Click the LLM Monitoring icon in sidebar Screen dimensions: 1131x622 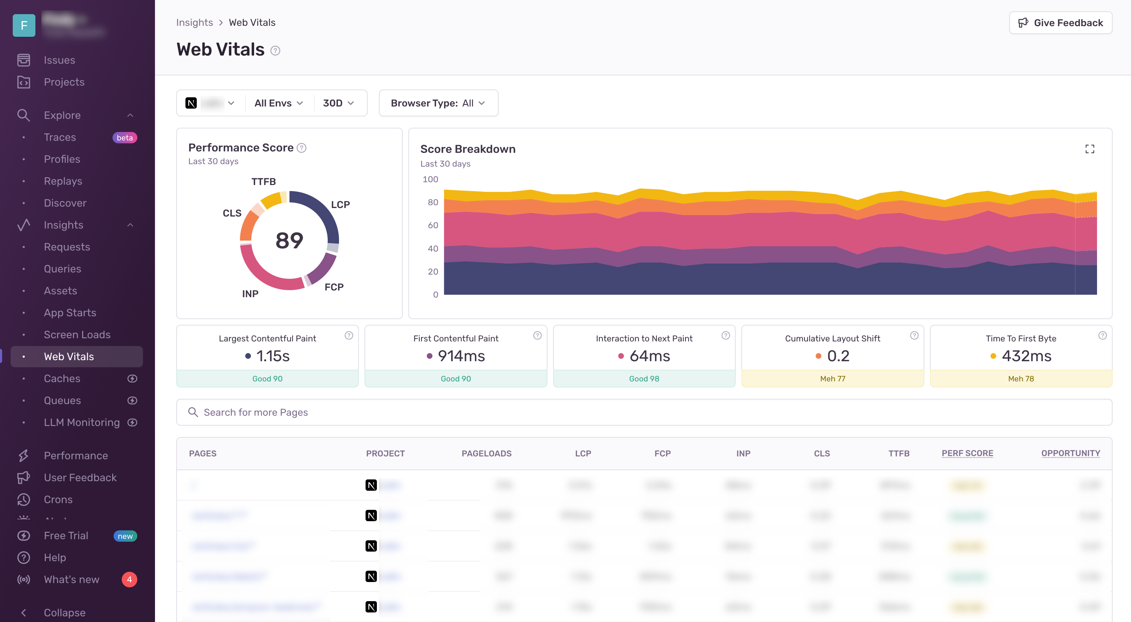[x=133, y=422]
